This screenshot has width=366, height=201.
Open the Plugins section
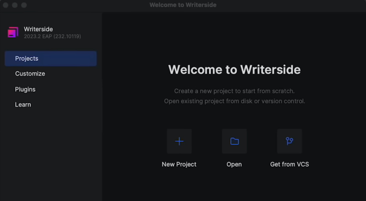[x=25, y=89]
